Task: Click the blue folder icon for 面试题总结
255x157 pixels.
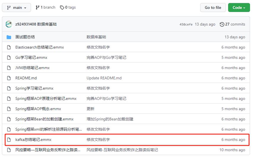Action: coord(9,37)
